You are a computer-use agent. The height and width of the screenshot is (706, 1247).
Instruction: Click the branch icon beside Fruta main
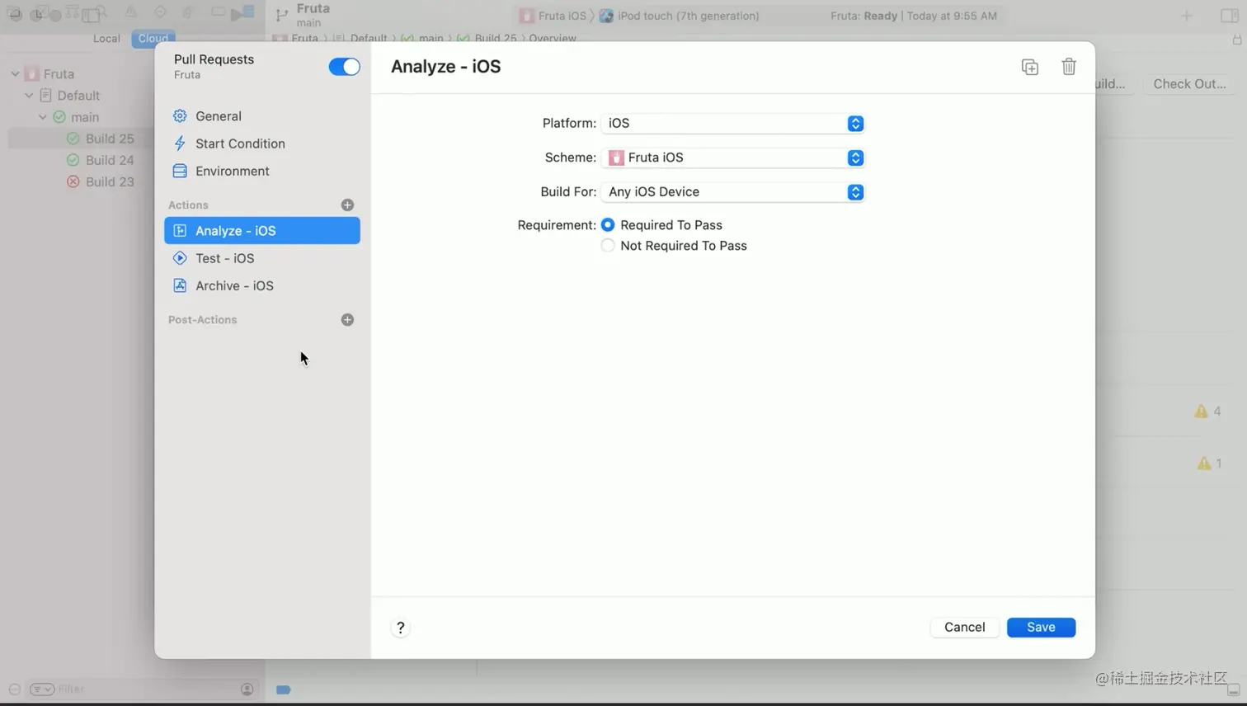click(281, 16)
